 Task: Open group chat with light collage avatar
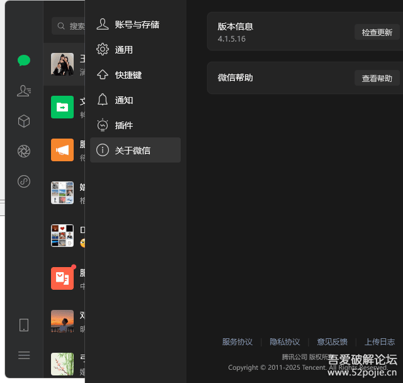(62, 193)
